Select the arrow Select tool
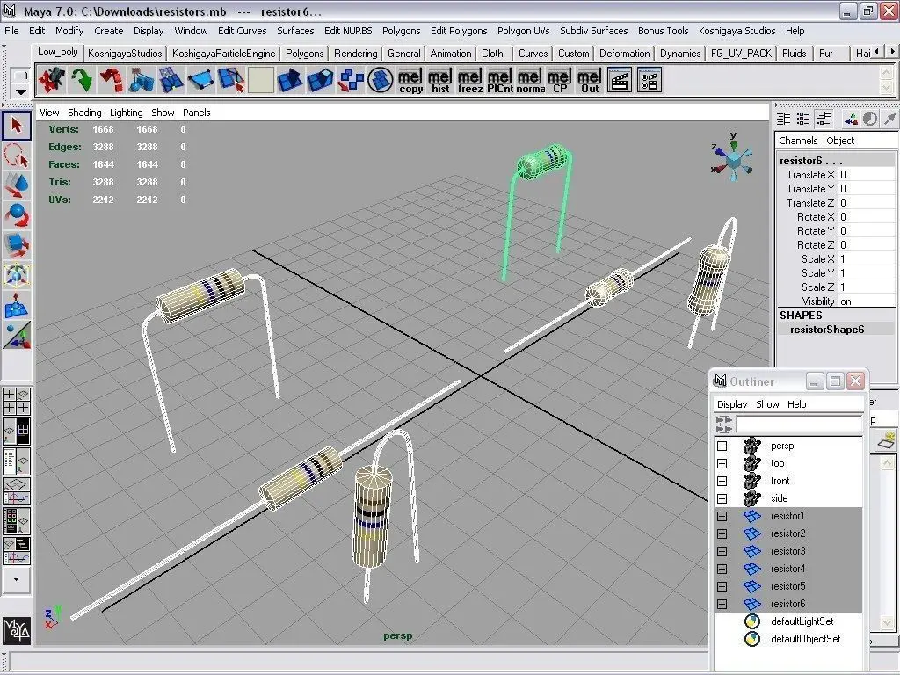 click(x=16, y=126)
